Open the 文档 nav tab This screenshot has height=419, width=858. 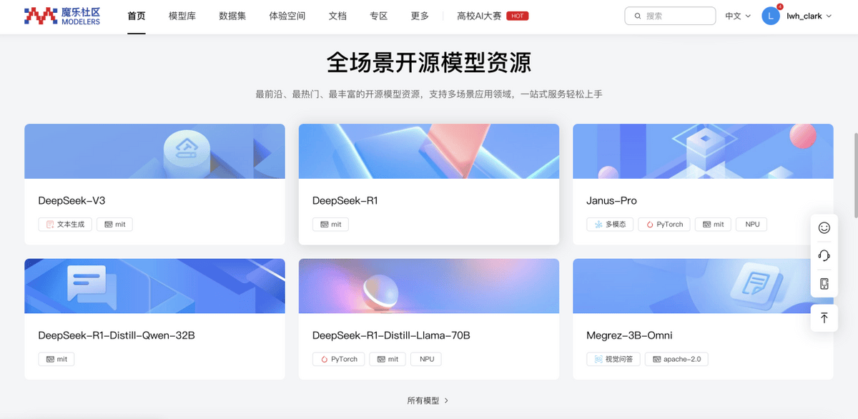[337, 16]
